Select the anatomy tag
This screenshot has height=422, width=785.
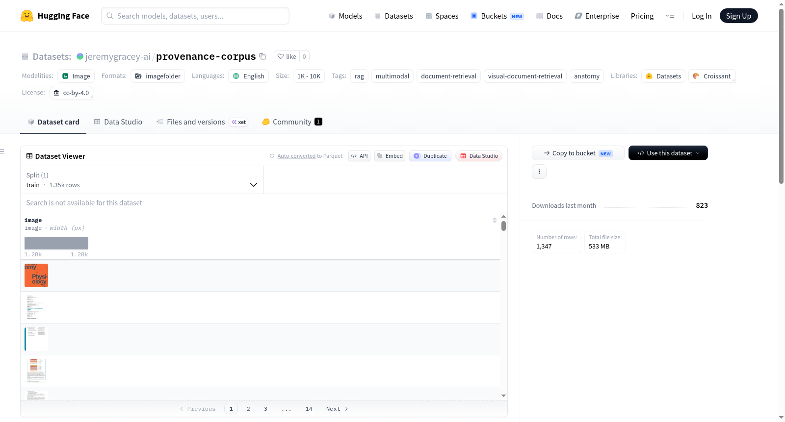[587, 76]
